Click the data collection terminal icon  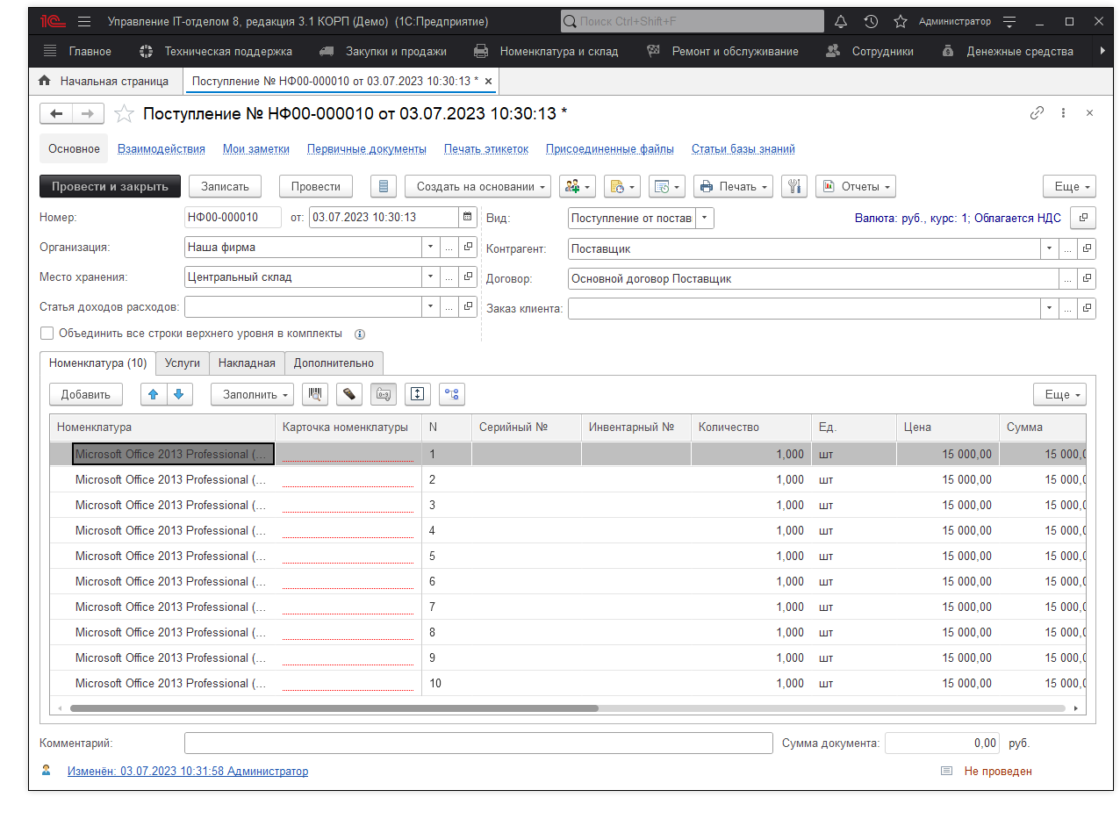pyautogui.click(x=348, y=395)
